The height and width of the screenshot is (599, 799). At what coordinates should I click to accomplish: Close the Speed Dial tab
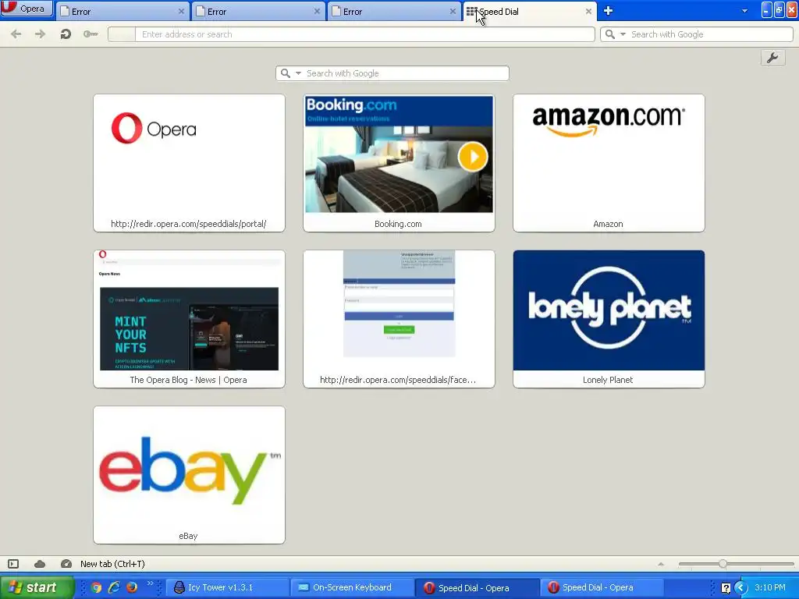click(x=588, y=11)
